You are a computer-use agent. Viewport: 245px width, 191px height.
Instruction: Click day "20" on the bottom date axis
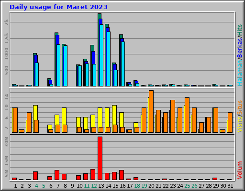(x=151, y=186)
